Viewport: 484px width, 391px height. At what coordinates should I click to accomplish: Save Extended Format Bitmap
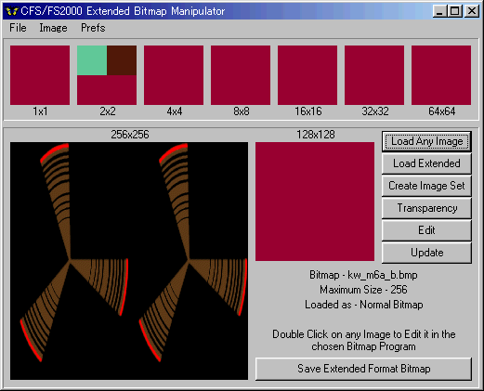(363, 369)
